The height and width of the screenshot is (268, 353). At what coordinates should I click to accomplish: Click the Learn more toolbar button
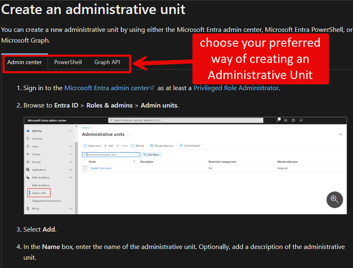pyautogui.click(x=92, y=146)
